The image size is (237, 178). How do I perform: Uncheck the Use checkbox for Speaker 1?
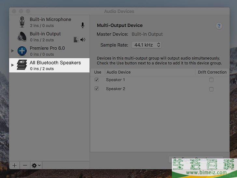97,80
